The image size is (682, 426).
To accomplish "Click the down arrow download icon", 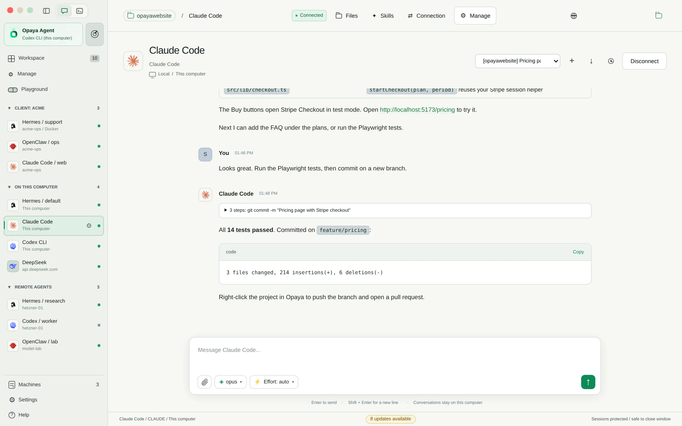I will coord(591,61).
